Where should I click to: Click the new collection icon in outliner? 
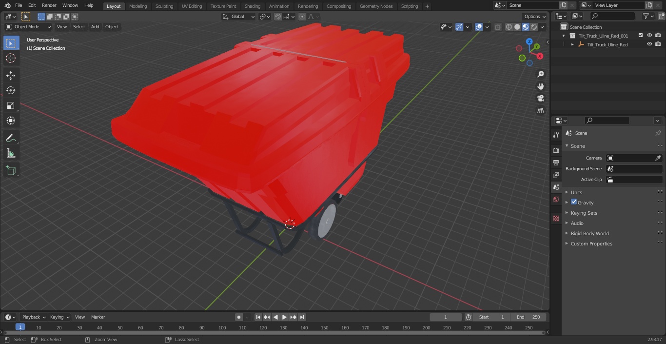[661, 16]
